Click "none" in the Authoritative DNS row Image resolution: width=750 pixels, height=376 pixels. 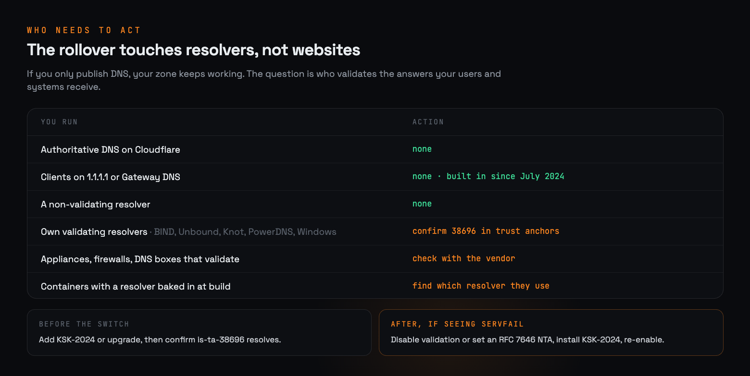(x=422, y=149)
